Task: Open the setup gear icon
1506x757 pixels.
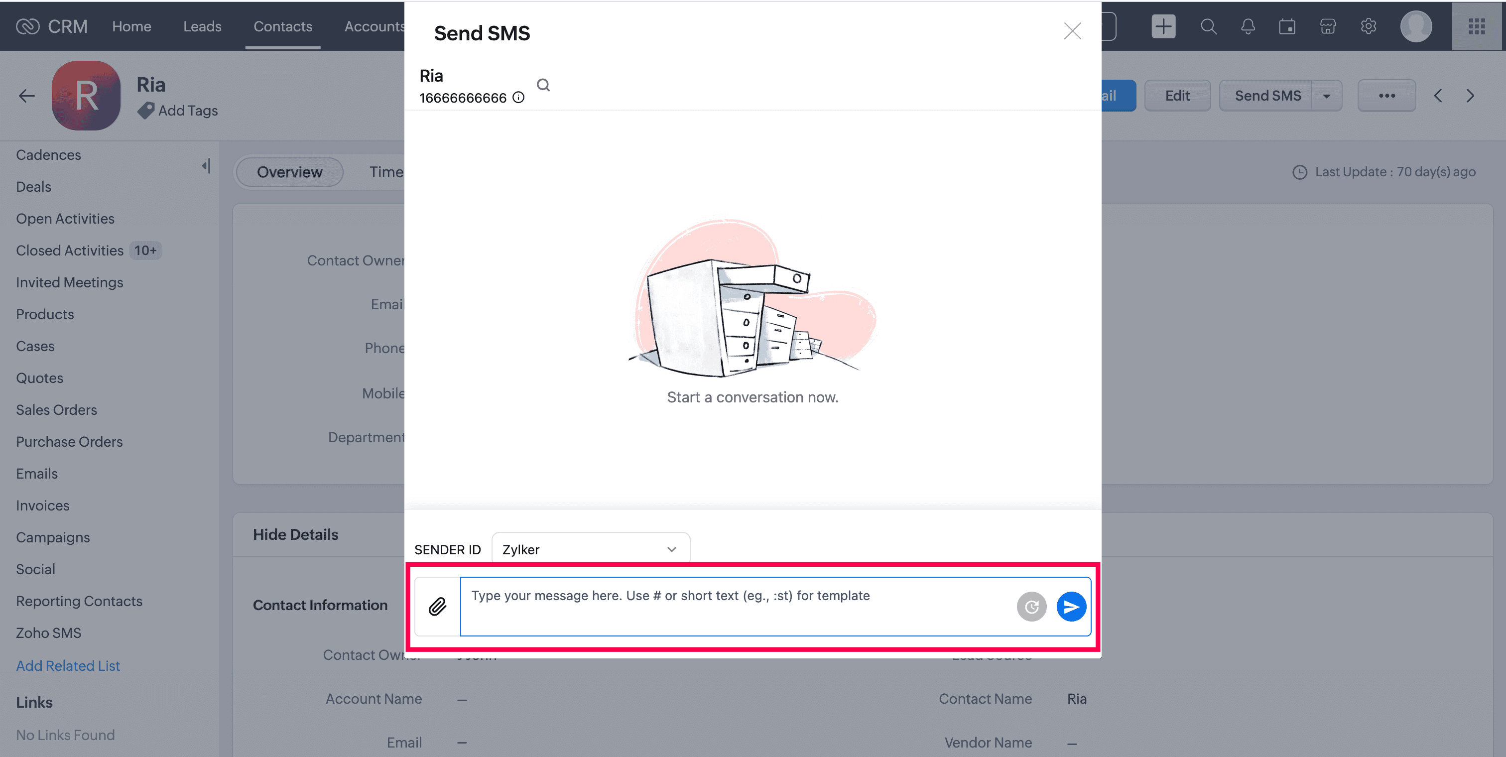Action: tap(1368, 26)
